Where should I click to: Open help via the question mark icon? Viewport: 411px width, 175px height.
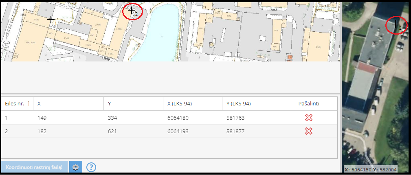pos(91,167)
